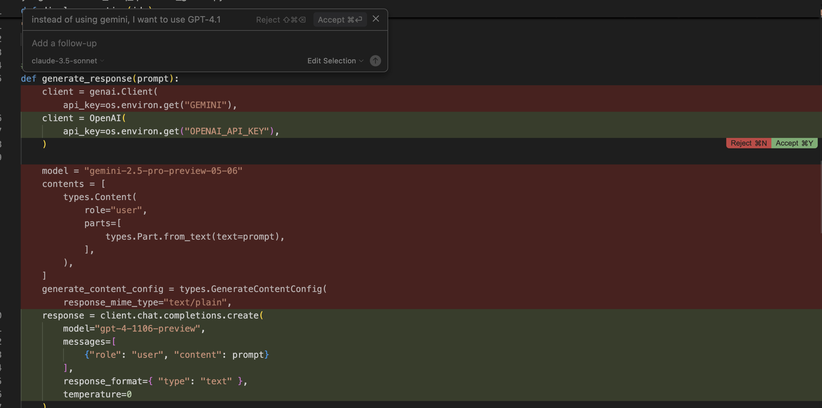Screen dimensions: 822x408
Task: Click the added OpenAI( client line
Action: pos(84,118)
